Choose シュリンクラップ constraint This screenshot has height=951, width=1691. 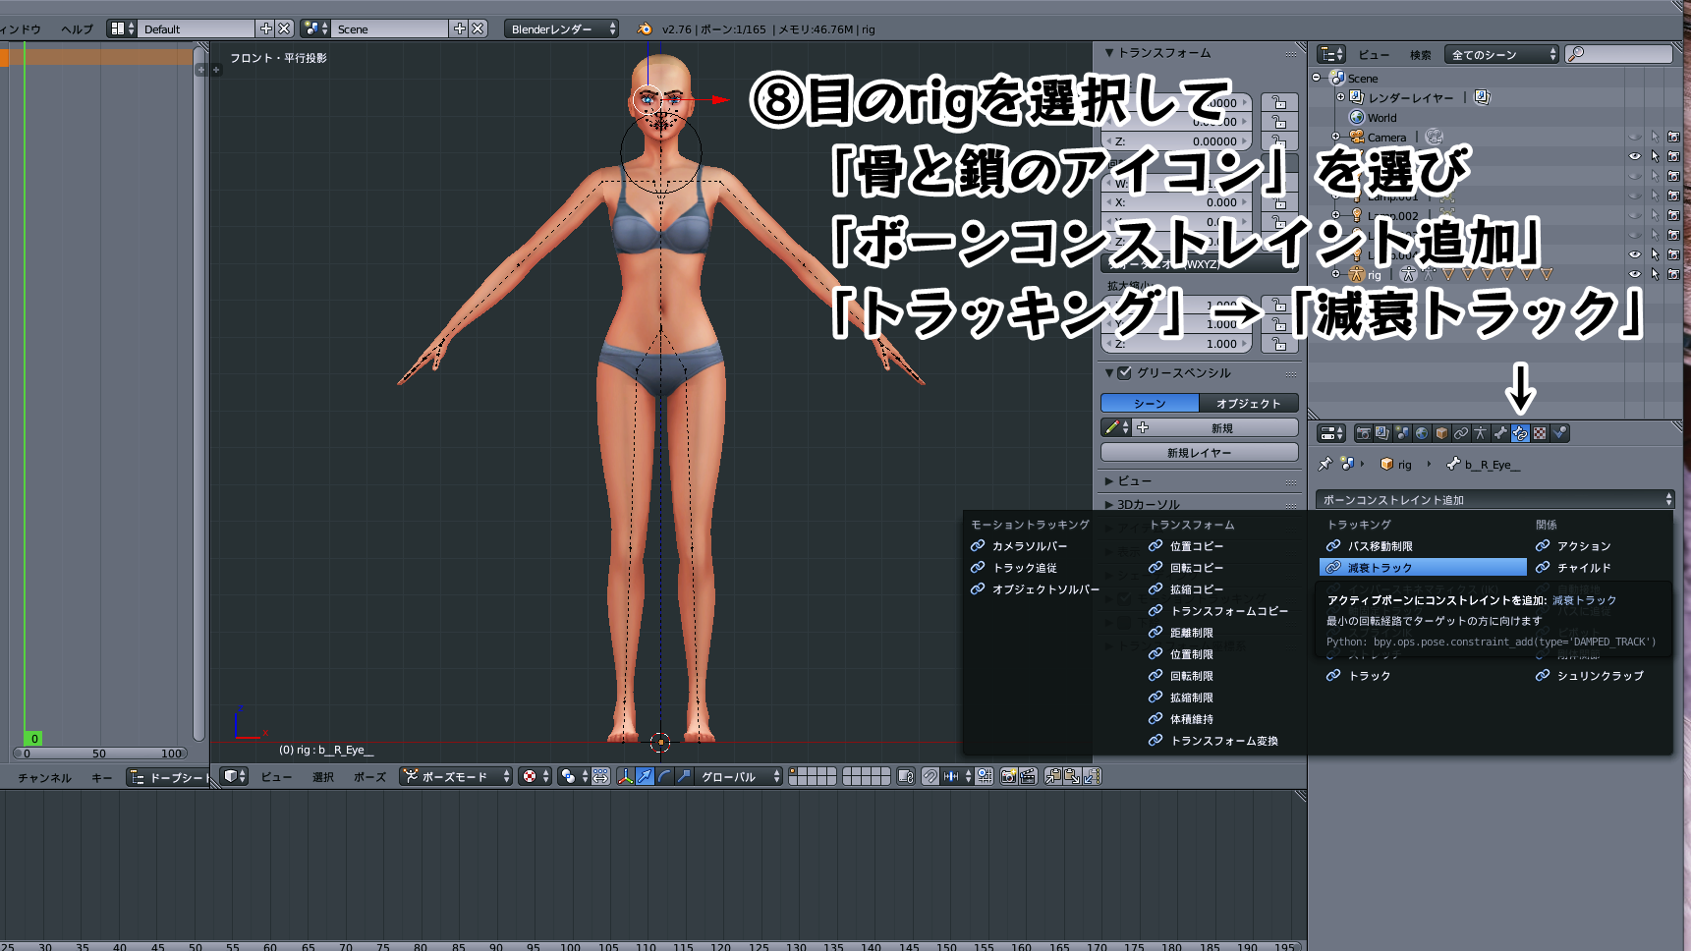pos(1600,675)
